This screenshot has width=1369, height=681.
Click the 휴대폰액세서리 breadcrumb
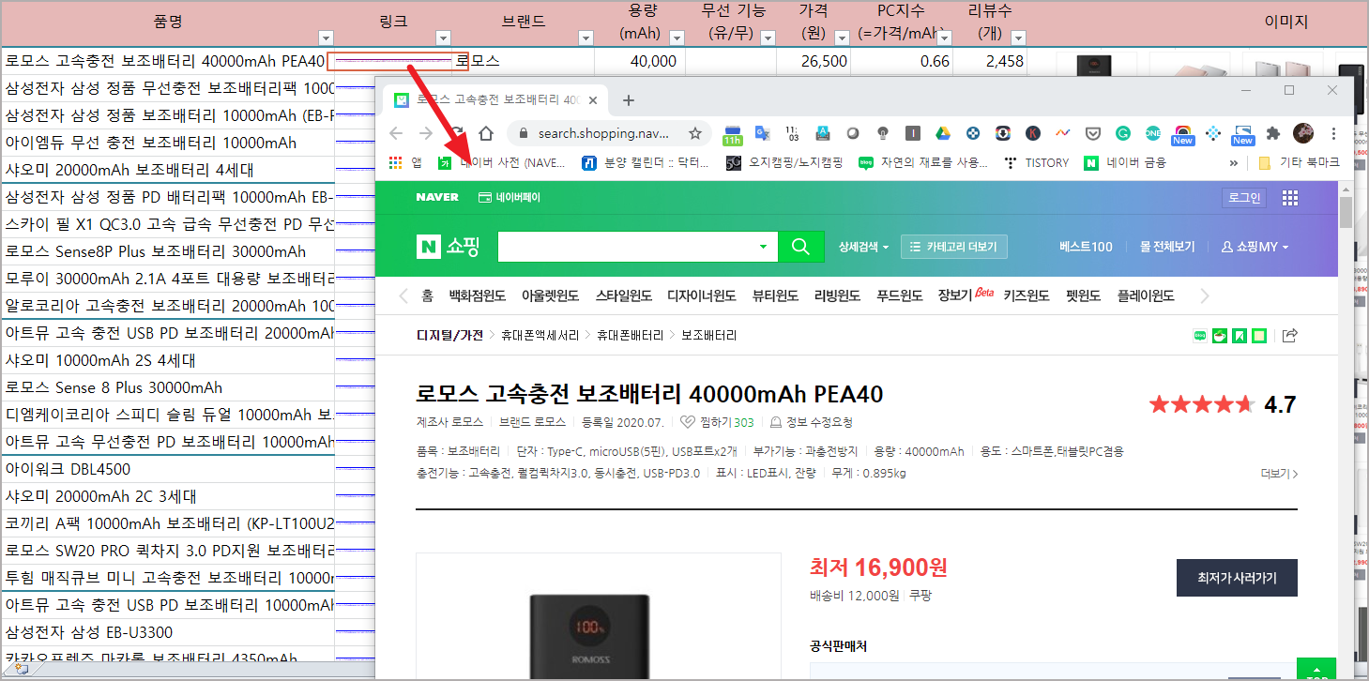click(540, 335)
